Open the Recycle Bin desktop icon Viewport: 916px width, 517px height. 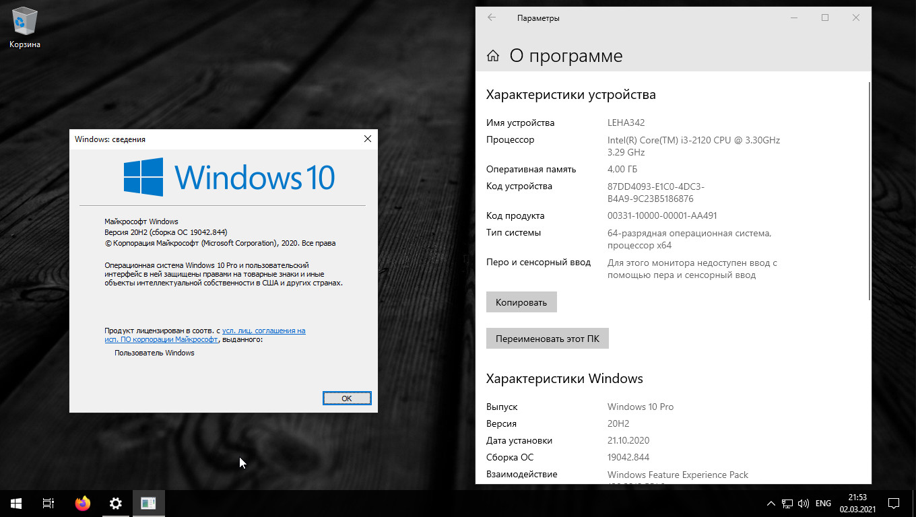(x=25, y=27)
